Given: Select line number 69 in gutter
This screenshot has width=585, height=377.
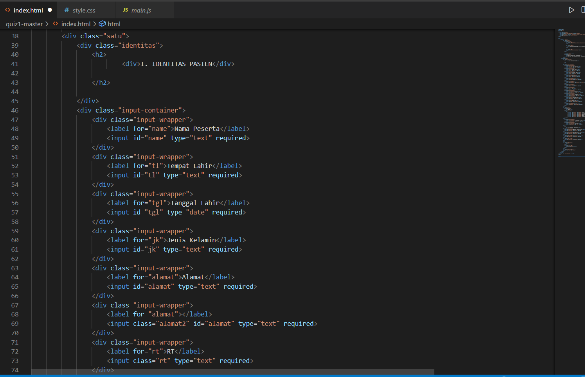Looking at the screenshot, I should [x=15, y=323].
